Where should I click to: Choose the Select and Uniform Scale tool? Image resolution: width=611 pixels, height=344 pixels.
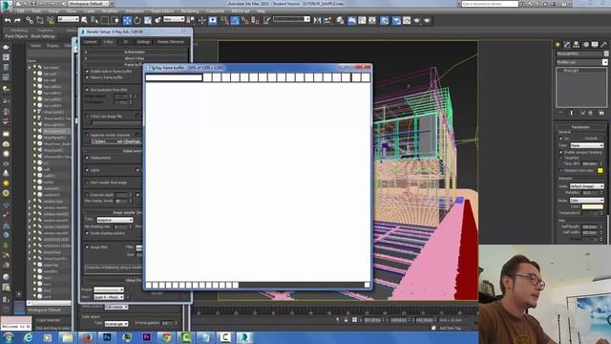click(148, 20)
